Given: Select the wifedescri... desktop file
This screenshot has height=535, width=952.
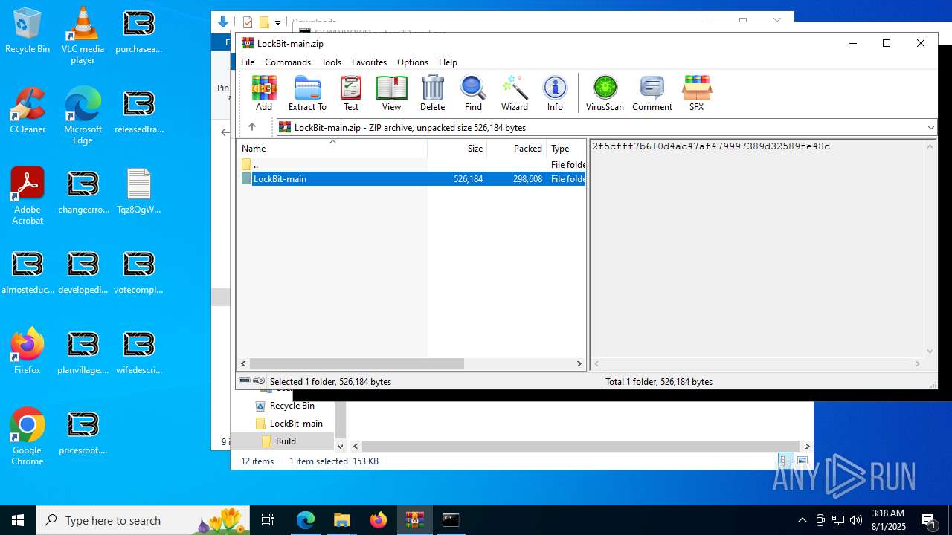Looking at the screenshot, I should coord(138,351).
